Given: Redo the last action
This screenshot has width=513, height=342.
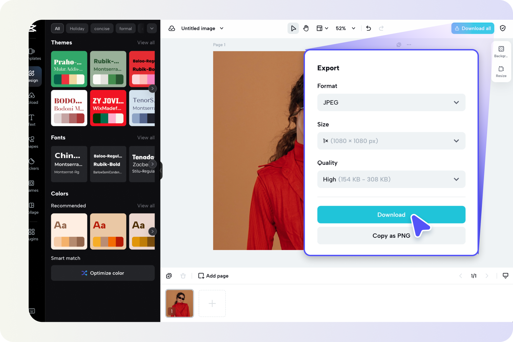Looking at the screenshot, I should pyautogui.click(x=381, y=28).
